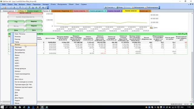Choose Производитель in the dimension list
The image size is (194, 109).
pyautogui.click(x=24, y=50)
